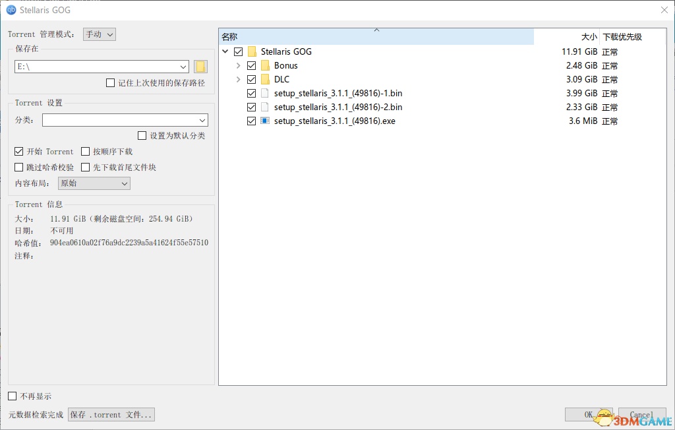
Task: Select the setup_stellaris_3.1.1_(49816)-2.bin file name
Action: [x=338, y=107]
